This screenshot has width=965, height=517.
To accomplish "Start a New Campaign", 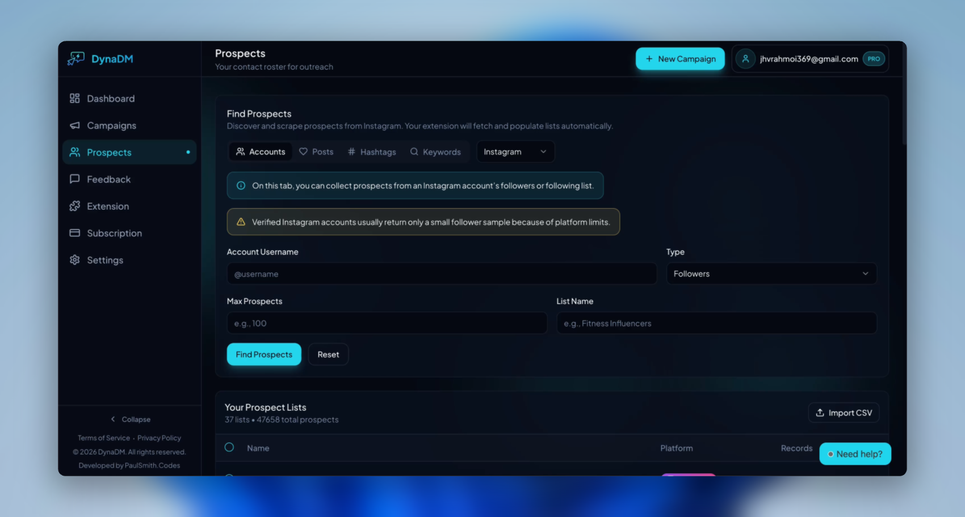I will pyautogui.click(x=680, y=58).
